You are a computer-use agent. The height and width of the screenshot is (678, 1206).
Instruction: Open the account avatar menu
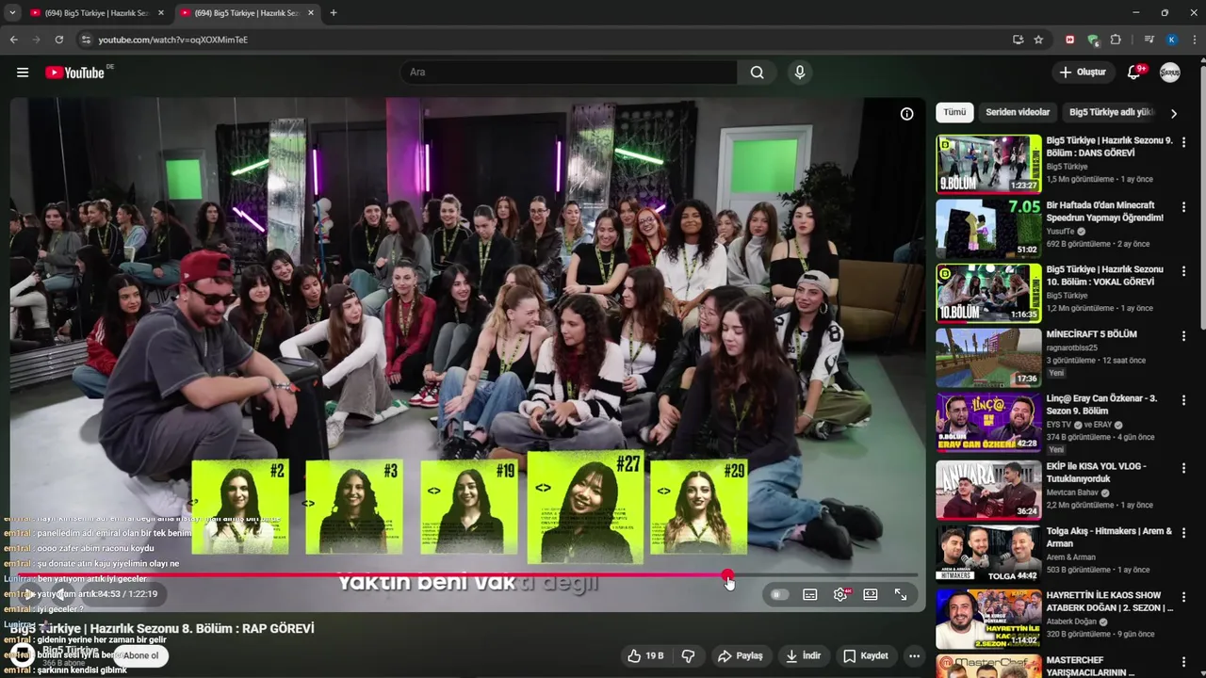pyautogui.click(x=1170, y=73)
